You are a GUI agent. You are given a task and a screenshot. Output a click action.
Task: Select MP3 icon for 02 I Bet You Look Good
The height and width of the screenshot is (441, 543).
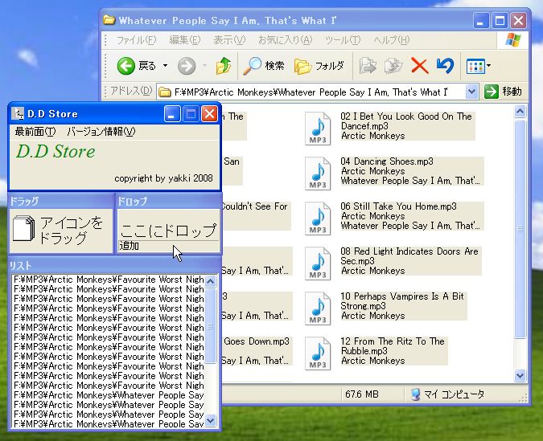(x=318, y=129)
